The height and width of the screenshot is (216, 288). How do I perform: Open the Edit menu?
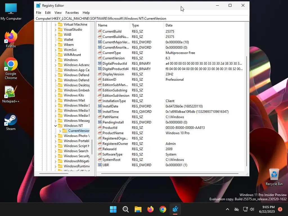coord(48,13)
